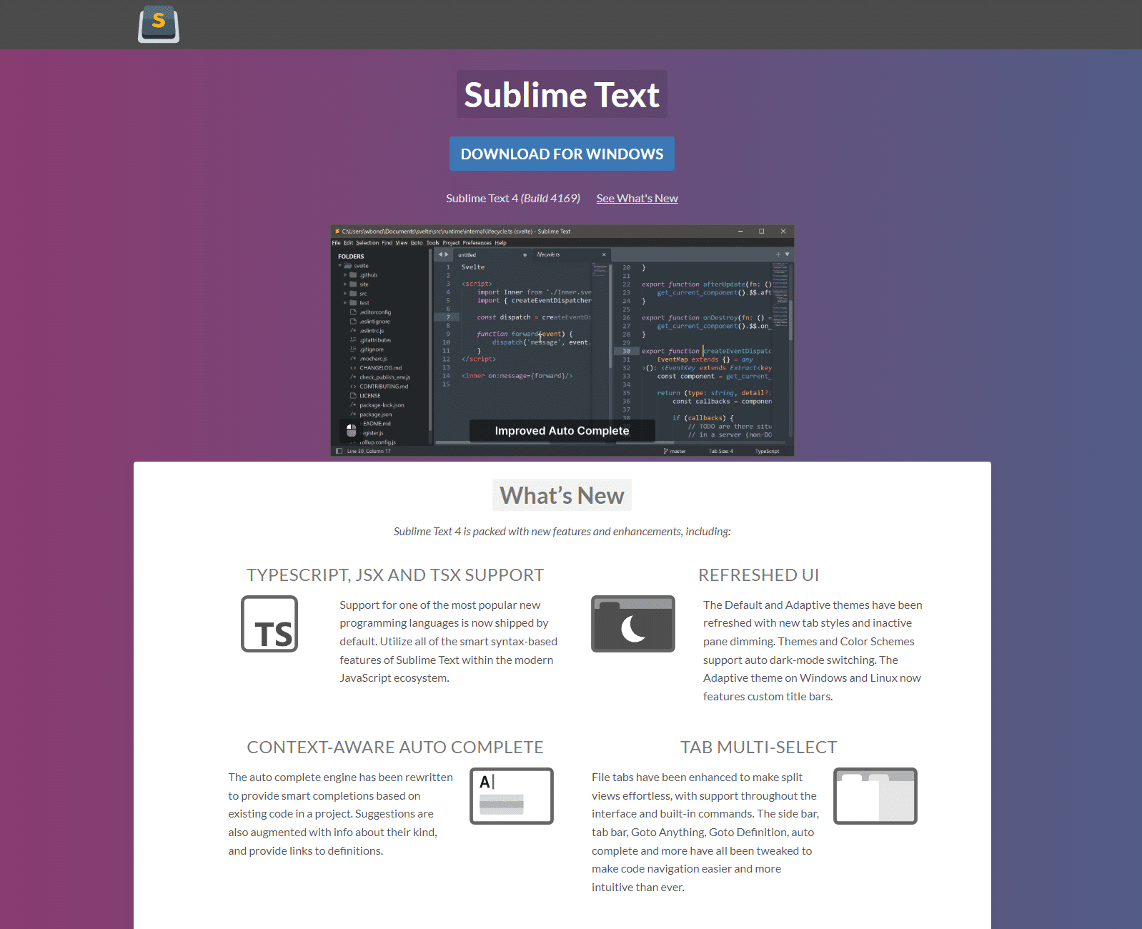Select .mocharc.js in the folder tree
The width and height of the screenshot is (1142, 929).
point(373,359)
